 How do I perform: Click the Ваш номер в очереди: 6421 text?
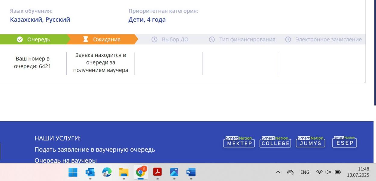click(x=33, y=63)
